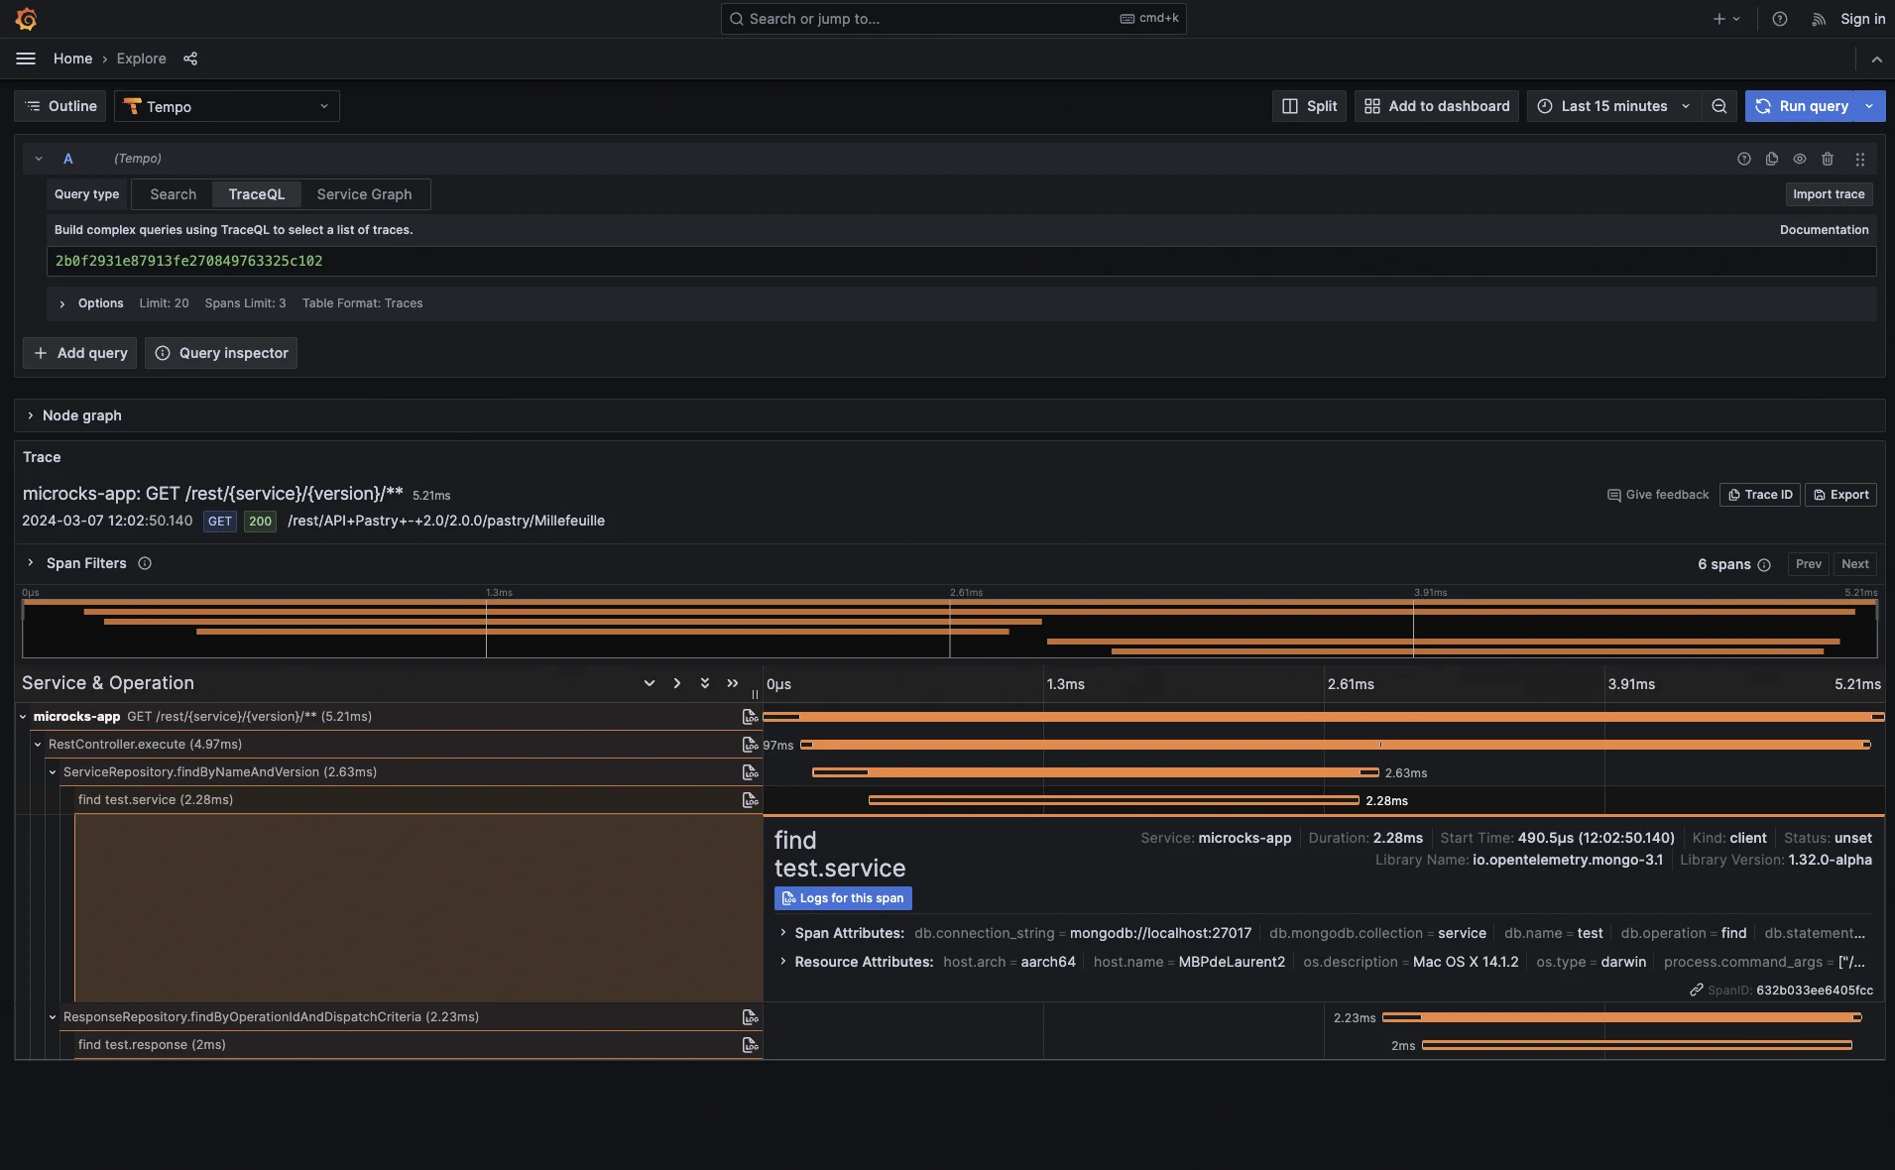Open the Documentation link
The height and width of the screenshot is (1170, 1895).
pyautogui.click(x=1823, y=229)
